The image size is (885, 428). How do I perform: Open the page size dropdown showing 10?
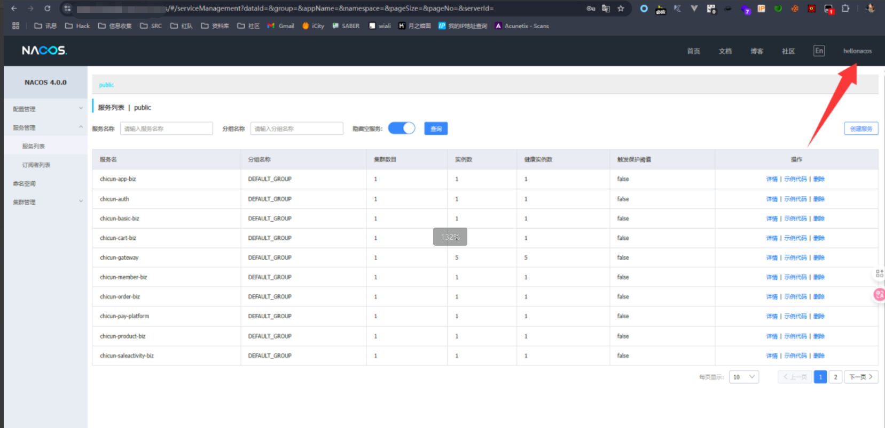744,377
